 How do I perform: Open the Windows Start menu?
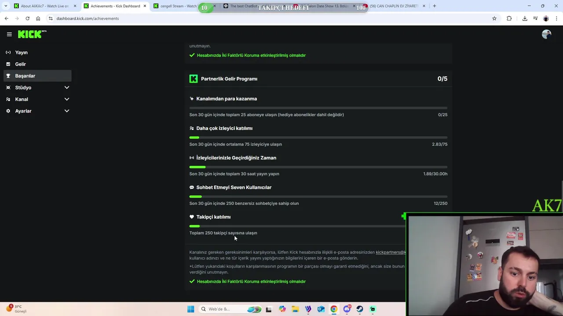coord(191,309)
